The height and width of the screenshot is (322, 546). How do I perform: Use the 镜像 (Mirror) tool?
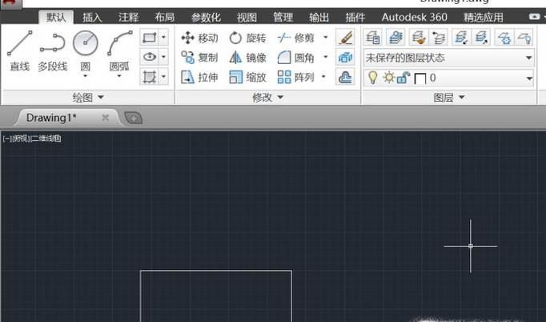click(x=247, y=58)
